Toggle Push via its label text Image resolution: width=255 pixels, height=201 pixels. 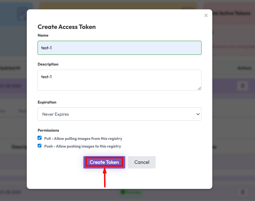tap(82, 146)
